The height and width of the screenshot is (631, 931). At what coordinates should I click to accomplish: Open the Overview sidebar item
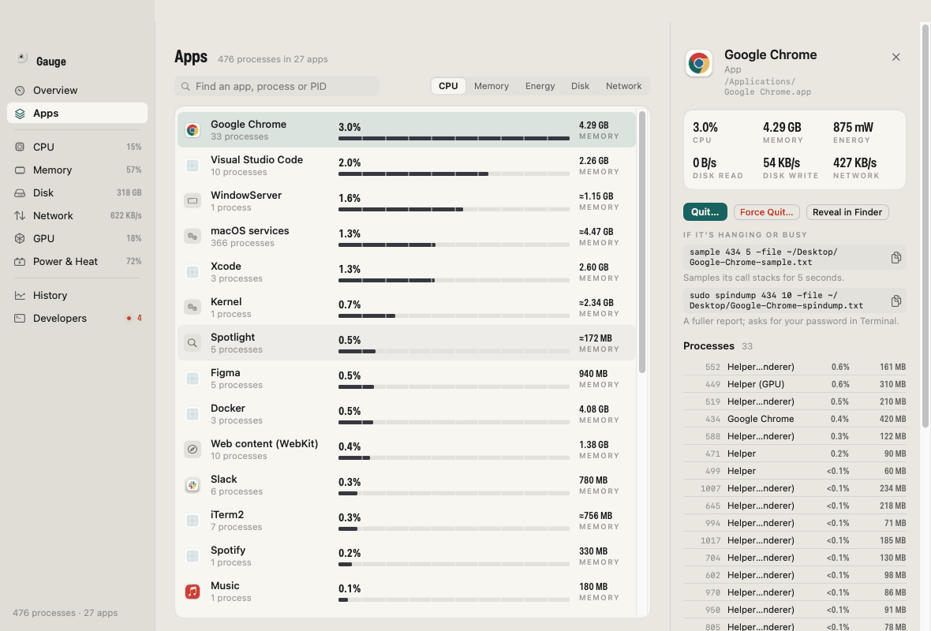click(77, 90)
